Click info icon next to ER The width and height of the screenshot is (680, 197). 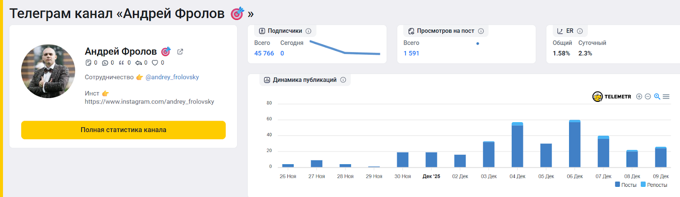(580, 31)
